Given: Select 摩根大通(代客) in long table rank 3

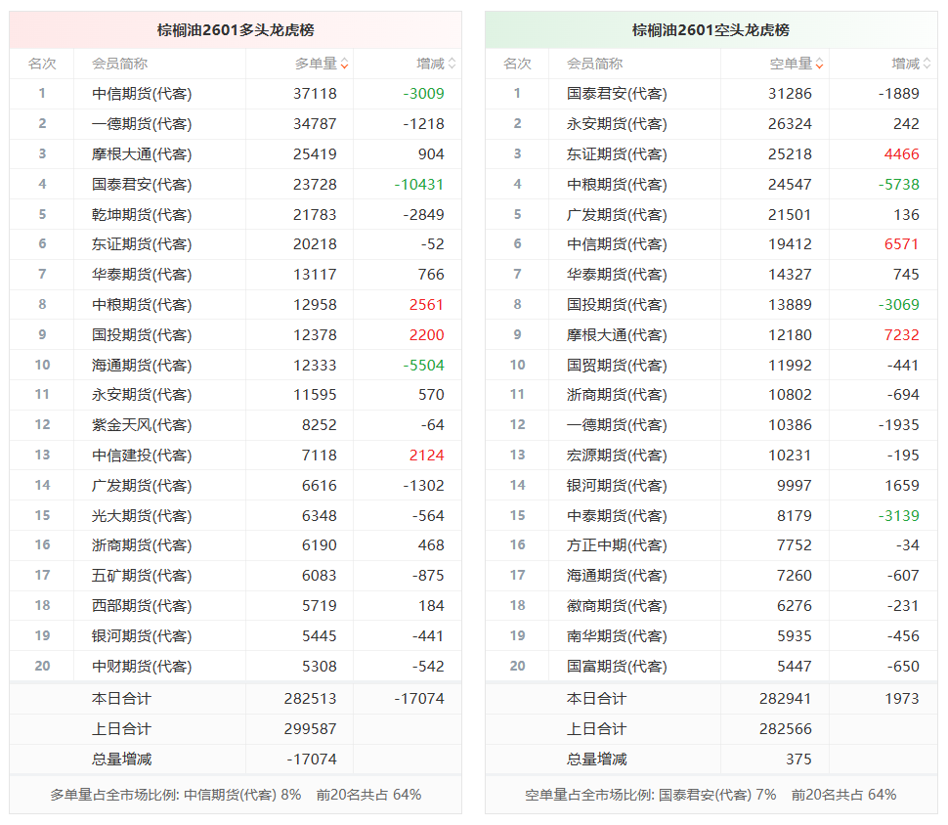Looking at the screenshot, I should (142, 154).
